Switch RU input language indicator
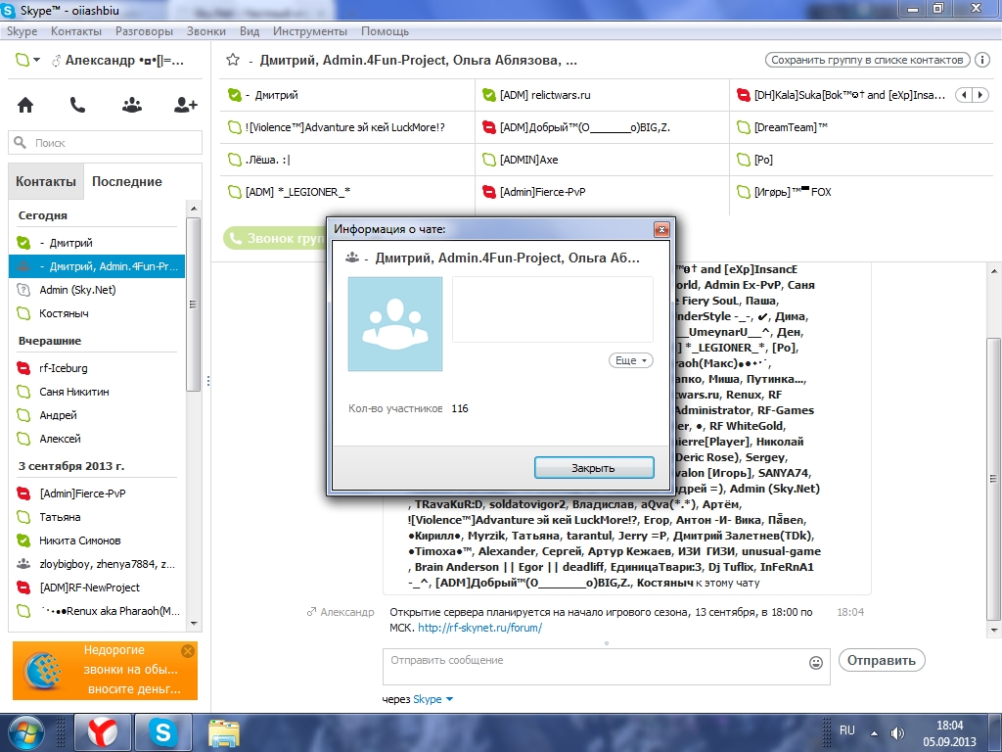The width and height of the screenshot is (1002, 752). tap(846, 730)
